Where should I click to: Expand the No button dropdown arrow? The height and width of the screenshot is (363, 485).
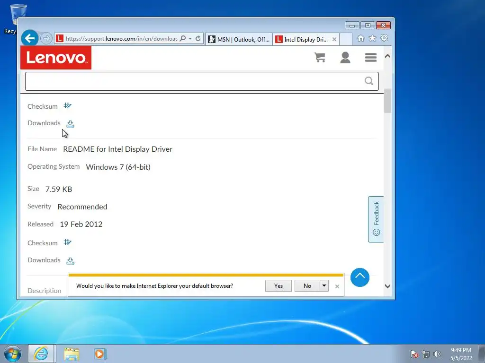tap(324, 285)
